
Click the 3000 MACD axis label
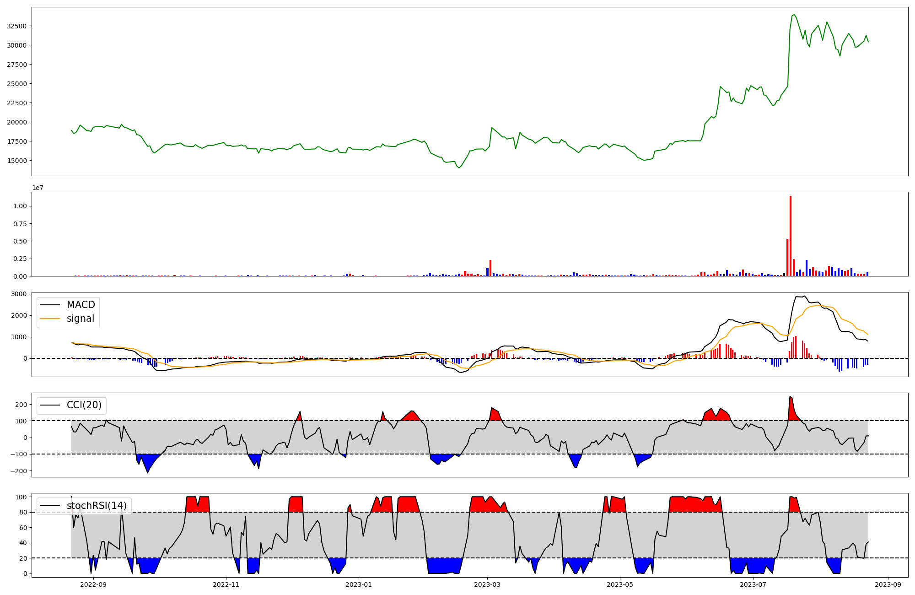(20, 294)
